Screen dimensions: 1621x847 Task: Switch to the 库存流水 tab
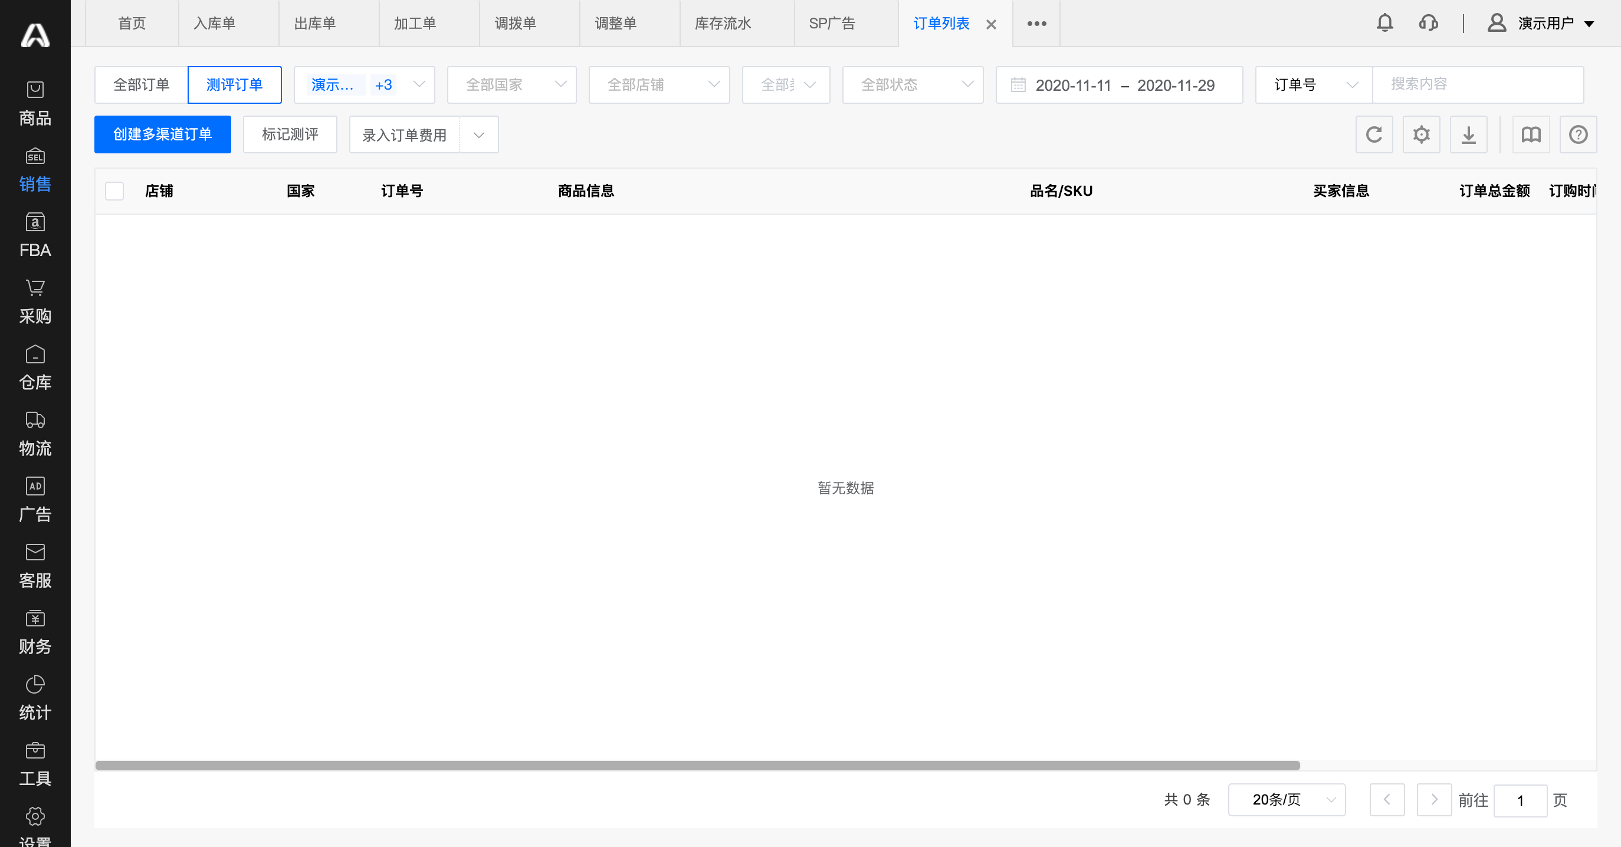pos(723,23)
